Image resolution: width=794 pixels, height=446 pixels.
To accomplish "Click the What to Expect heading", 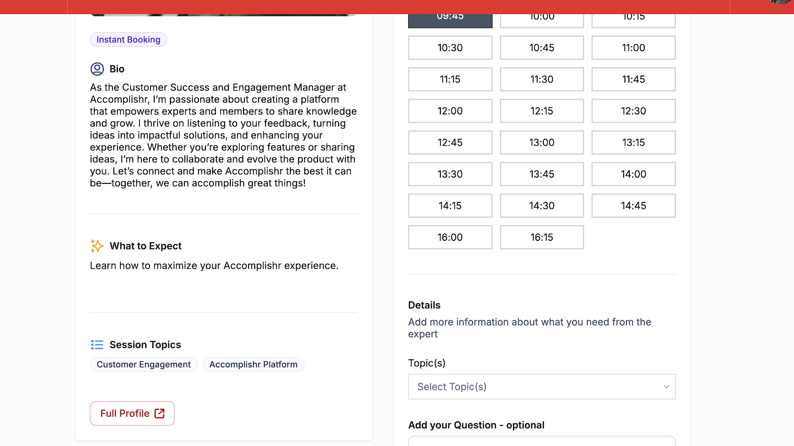I will coord(146,246).
